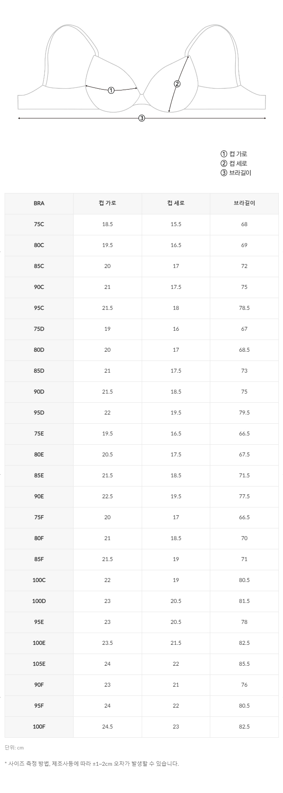Click the 79.5 bra length value
This screenshot has height=793, width=283.
point(244,413)
